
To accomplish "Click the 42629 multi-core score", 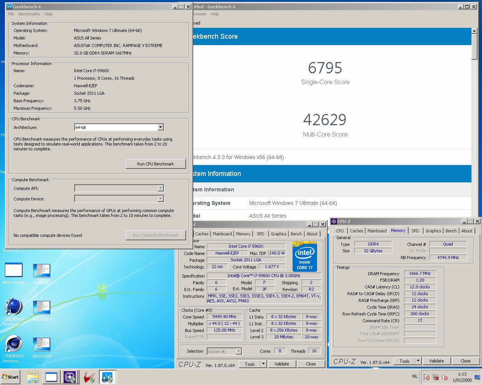I will point(325,120).
